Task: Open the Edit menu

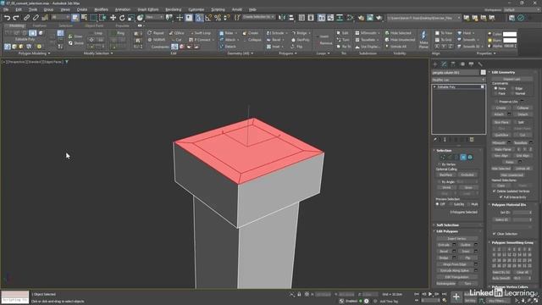Action: coord(19,9)
